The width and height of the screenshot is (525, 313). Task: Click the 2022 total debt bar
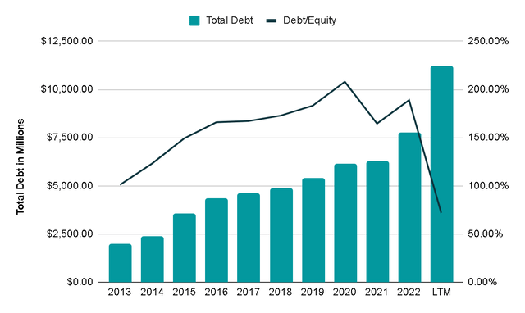tap(410, 207)
